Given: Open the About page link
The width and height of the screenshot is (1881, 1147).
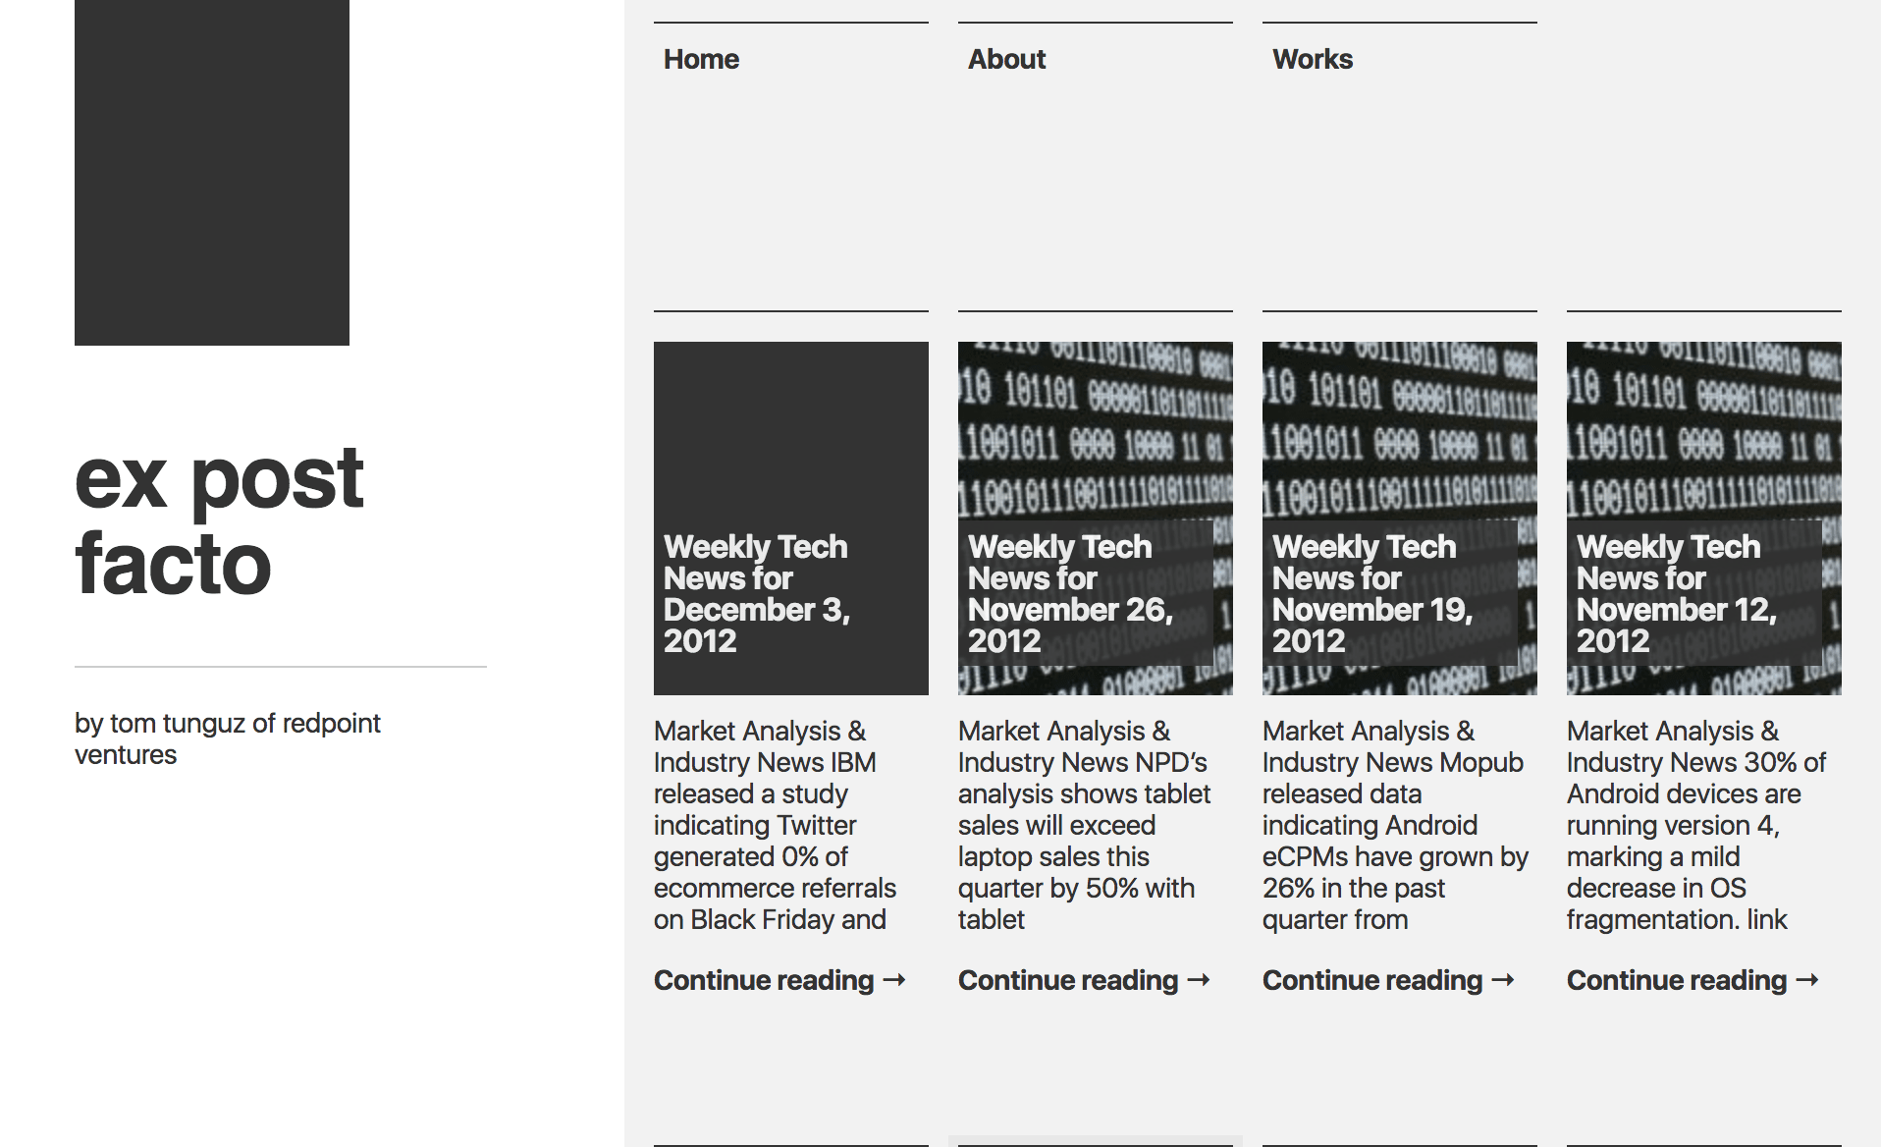Looking at the screenshot, I should coord(1006,59).
